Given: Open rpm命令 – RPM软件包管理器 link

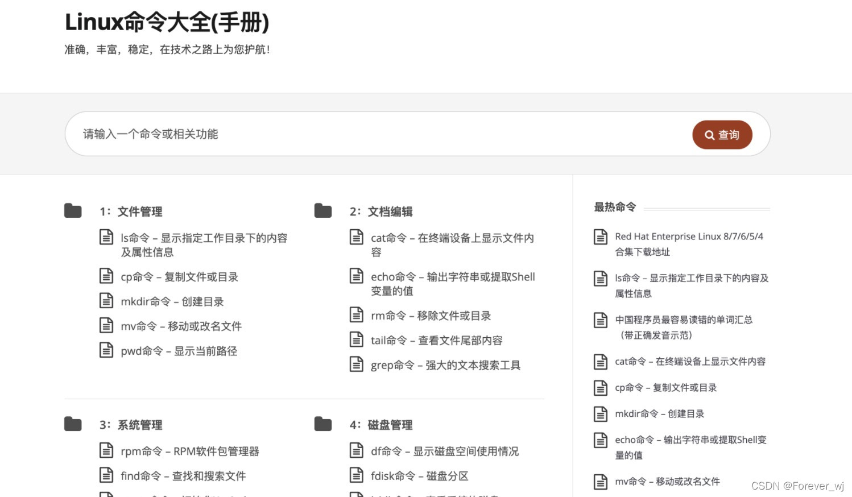Looking at the screenshot, I should pyautogui.click(x=190, y=452).
